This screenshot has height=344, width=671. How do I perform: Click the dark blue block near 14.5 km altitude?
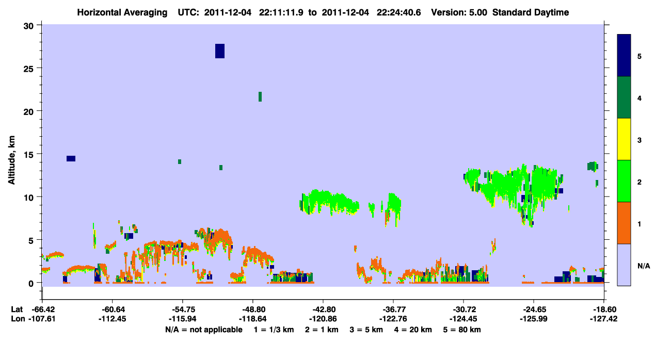pyautogui.click(x=71, y=158)
